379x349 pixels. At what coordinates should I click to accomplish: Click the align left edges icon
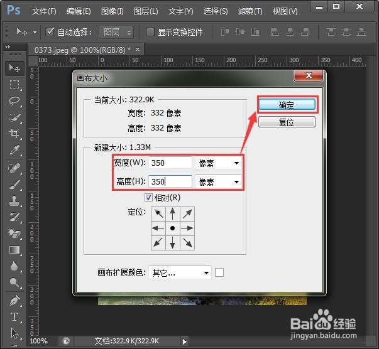275,31
